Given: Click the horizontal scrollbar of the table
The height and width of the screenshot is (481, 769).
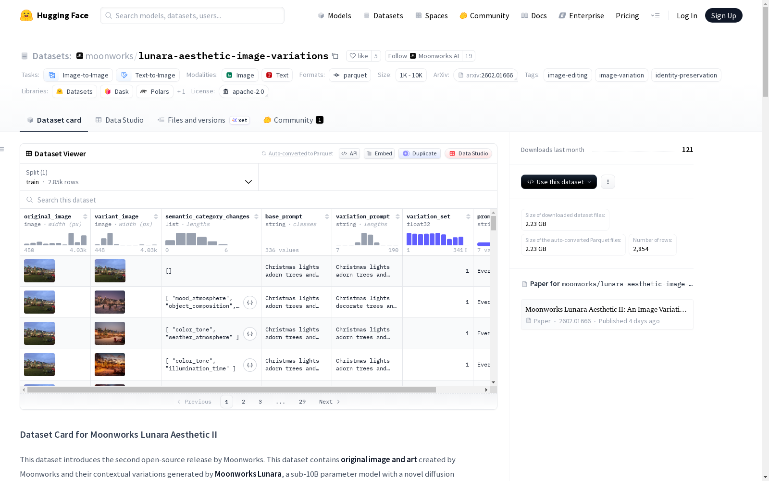Looking at the screenshot, I should click(x=232, y=390).
